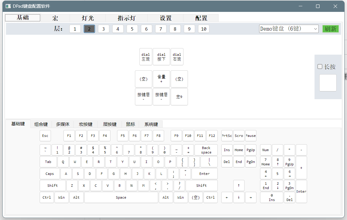Switch to layer 5
This screenshot has height=220, width=347.
(x=132, y=29)
